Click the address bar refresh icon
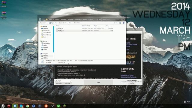 point(100,19)
